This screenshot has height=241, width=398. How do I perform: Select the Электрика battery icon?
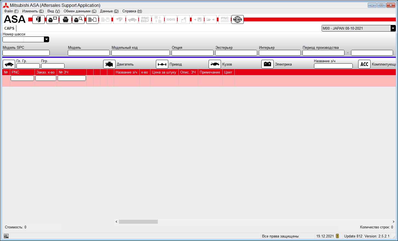point(267,64)
